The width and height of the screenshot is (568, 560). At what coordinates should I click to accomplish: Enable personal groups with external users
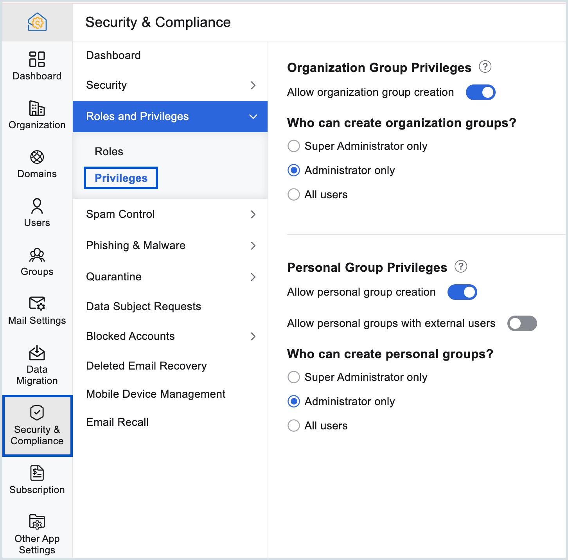522,323
